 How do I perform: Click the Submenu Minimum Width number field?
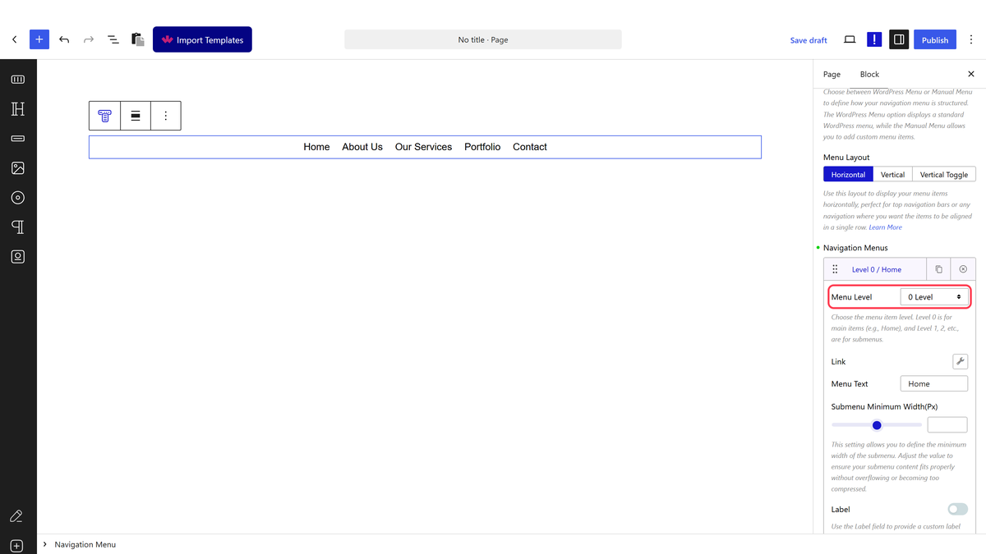tap(947, 425)
